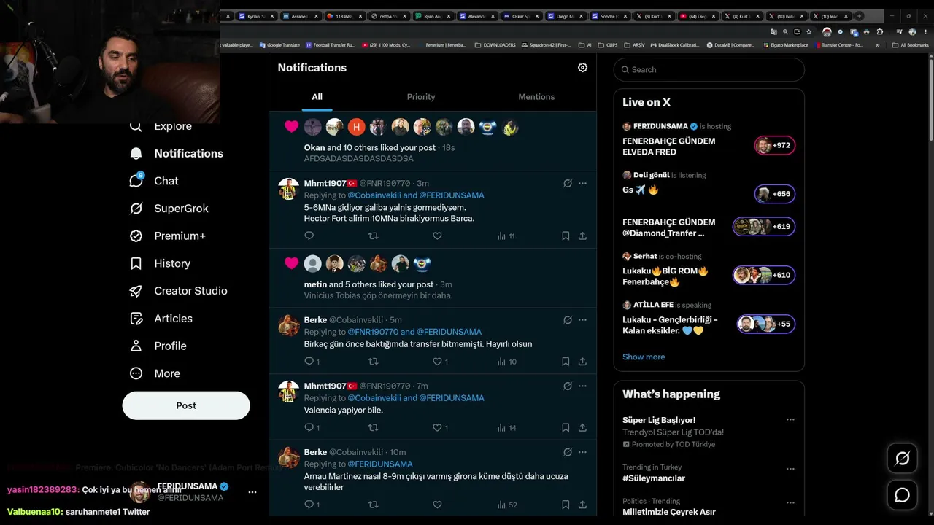Open more options for 'Valencia yapıyor bile' post
This screenshot has height=525, width=934.
click(582, 386)
